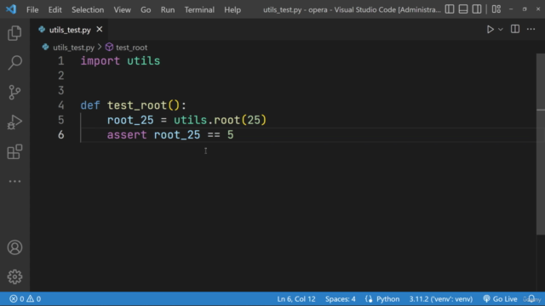Click test_root symbol in the breadcrumb

(131, 48)
